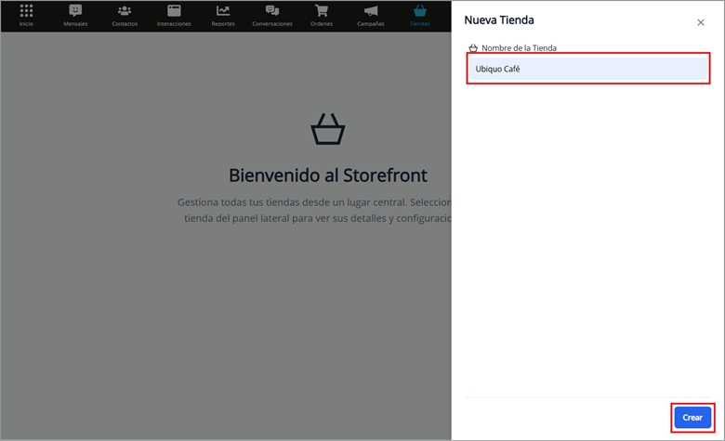This screenshot has height=441, width=725.
Task: Open the Interacciones section icon
Action: (x=174, y=11)
